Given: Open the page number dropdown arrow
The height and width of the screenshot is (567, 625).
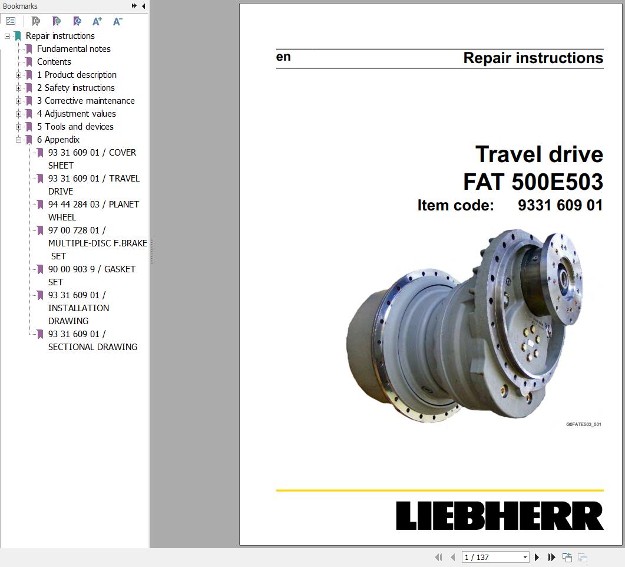Looking at the screenshot, I should (x=525, y=557).
